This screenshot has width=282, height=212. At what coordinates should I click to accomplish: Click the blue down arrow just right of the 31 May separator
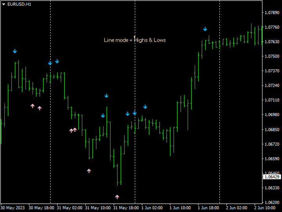[57, 61]
